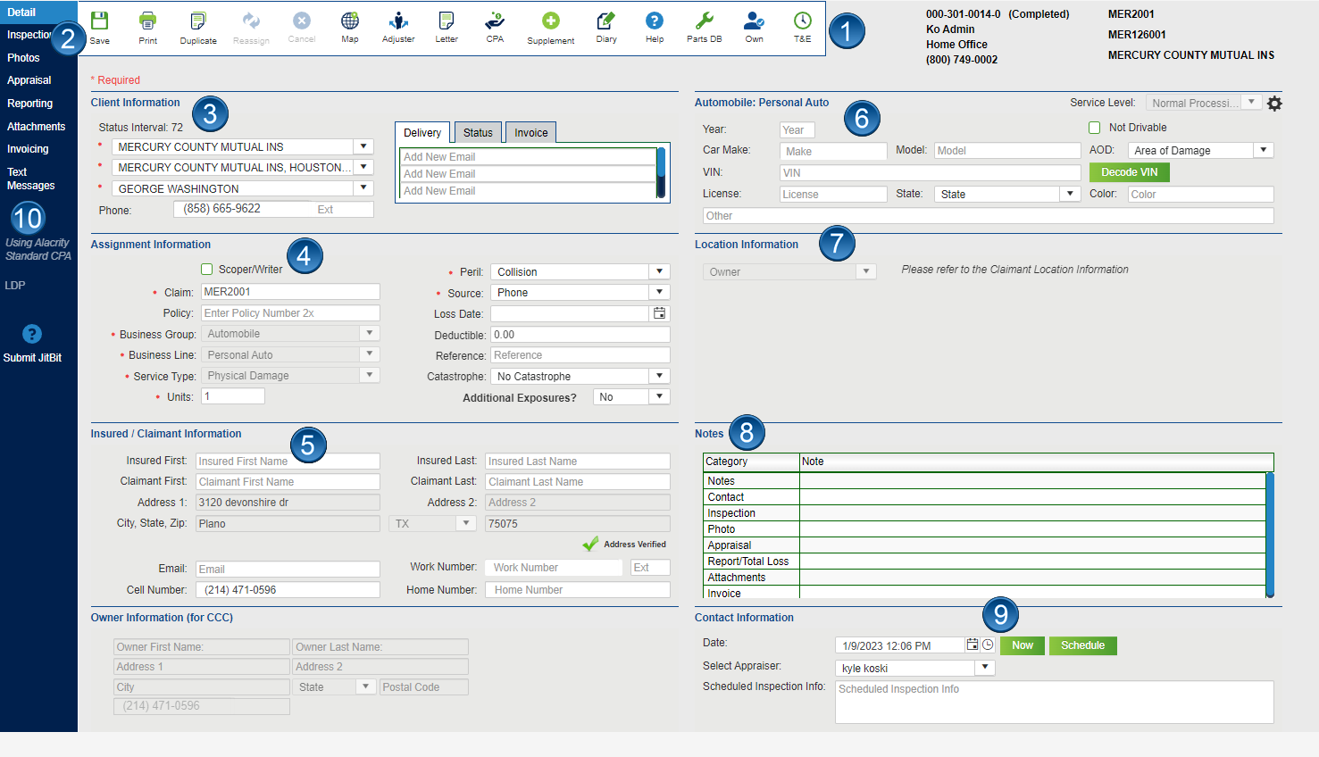Open the Map tool

coord(350,21)
